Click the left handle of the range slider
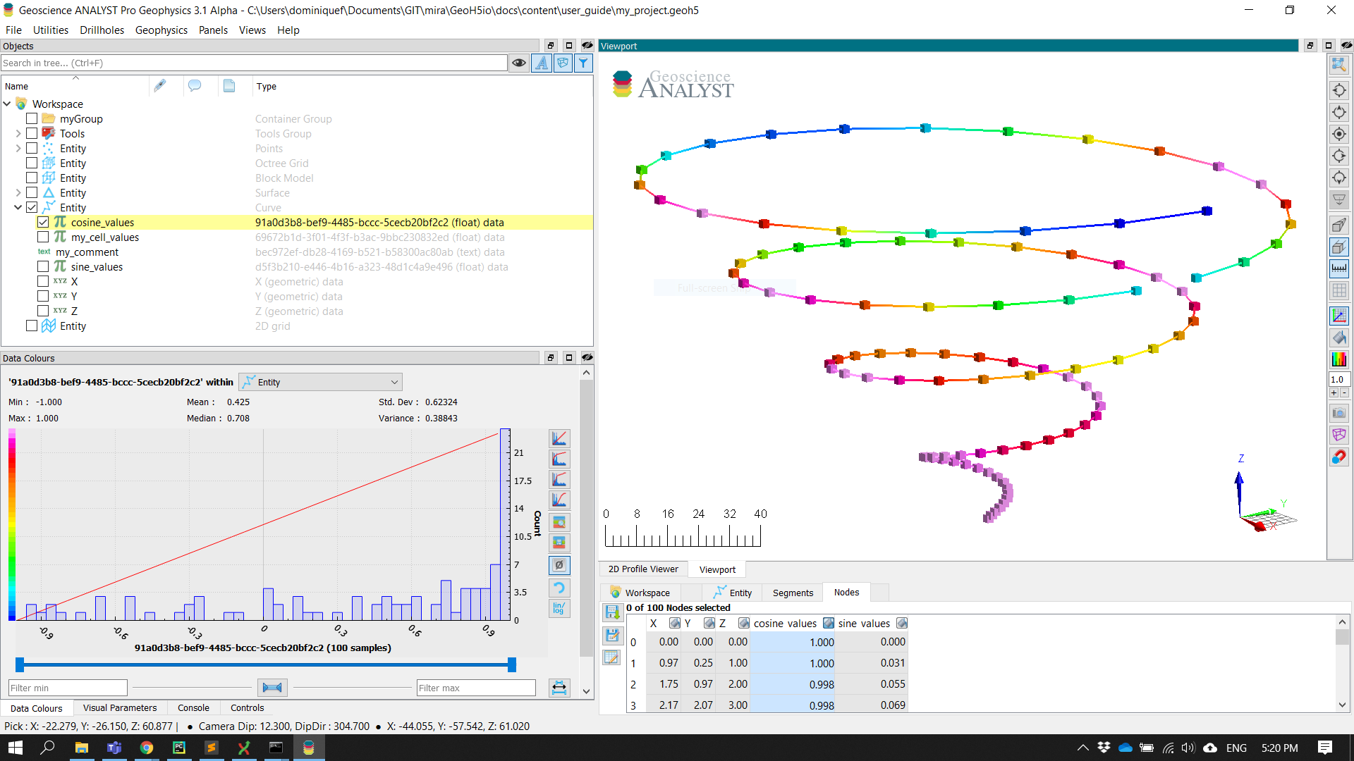The height and width of the screenshot is (761, 1354). 20,664
